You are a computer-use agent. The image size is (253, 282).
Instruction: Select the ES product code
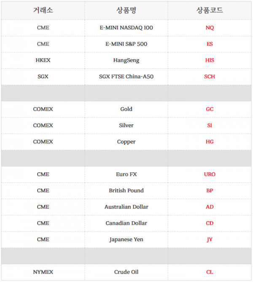pos(210,44)
